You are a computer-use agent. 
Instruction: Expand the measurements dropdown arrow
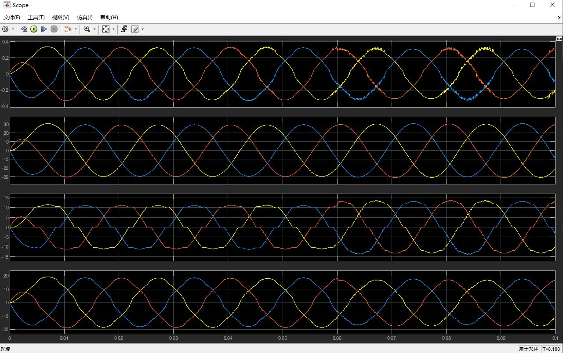(x=142, y=29)
